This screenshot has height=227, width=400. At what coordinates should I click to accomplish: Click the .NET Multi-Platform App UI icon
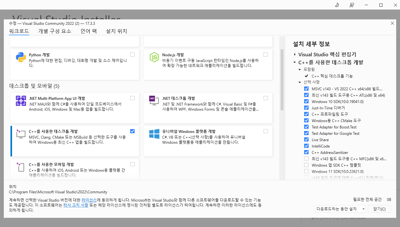(21, 101)
